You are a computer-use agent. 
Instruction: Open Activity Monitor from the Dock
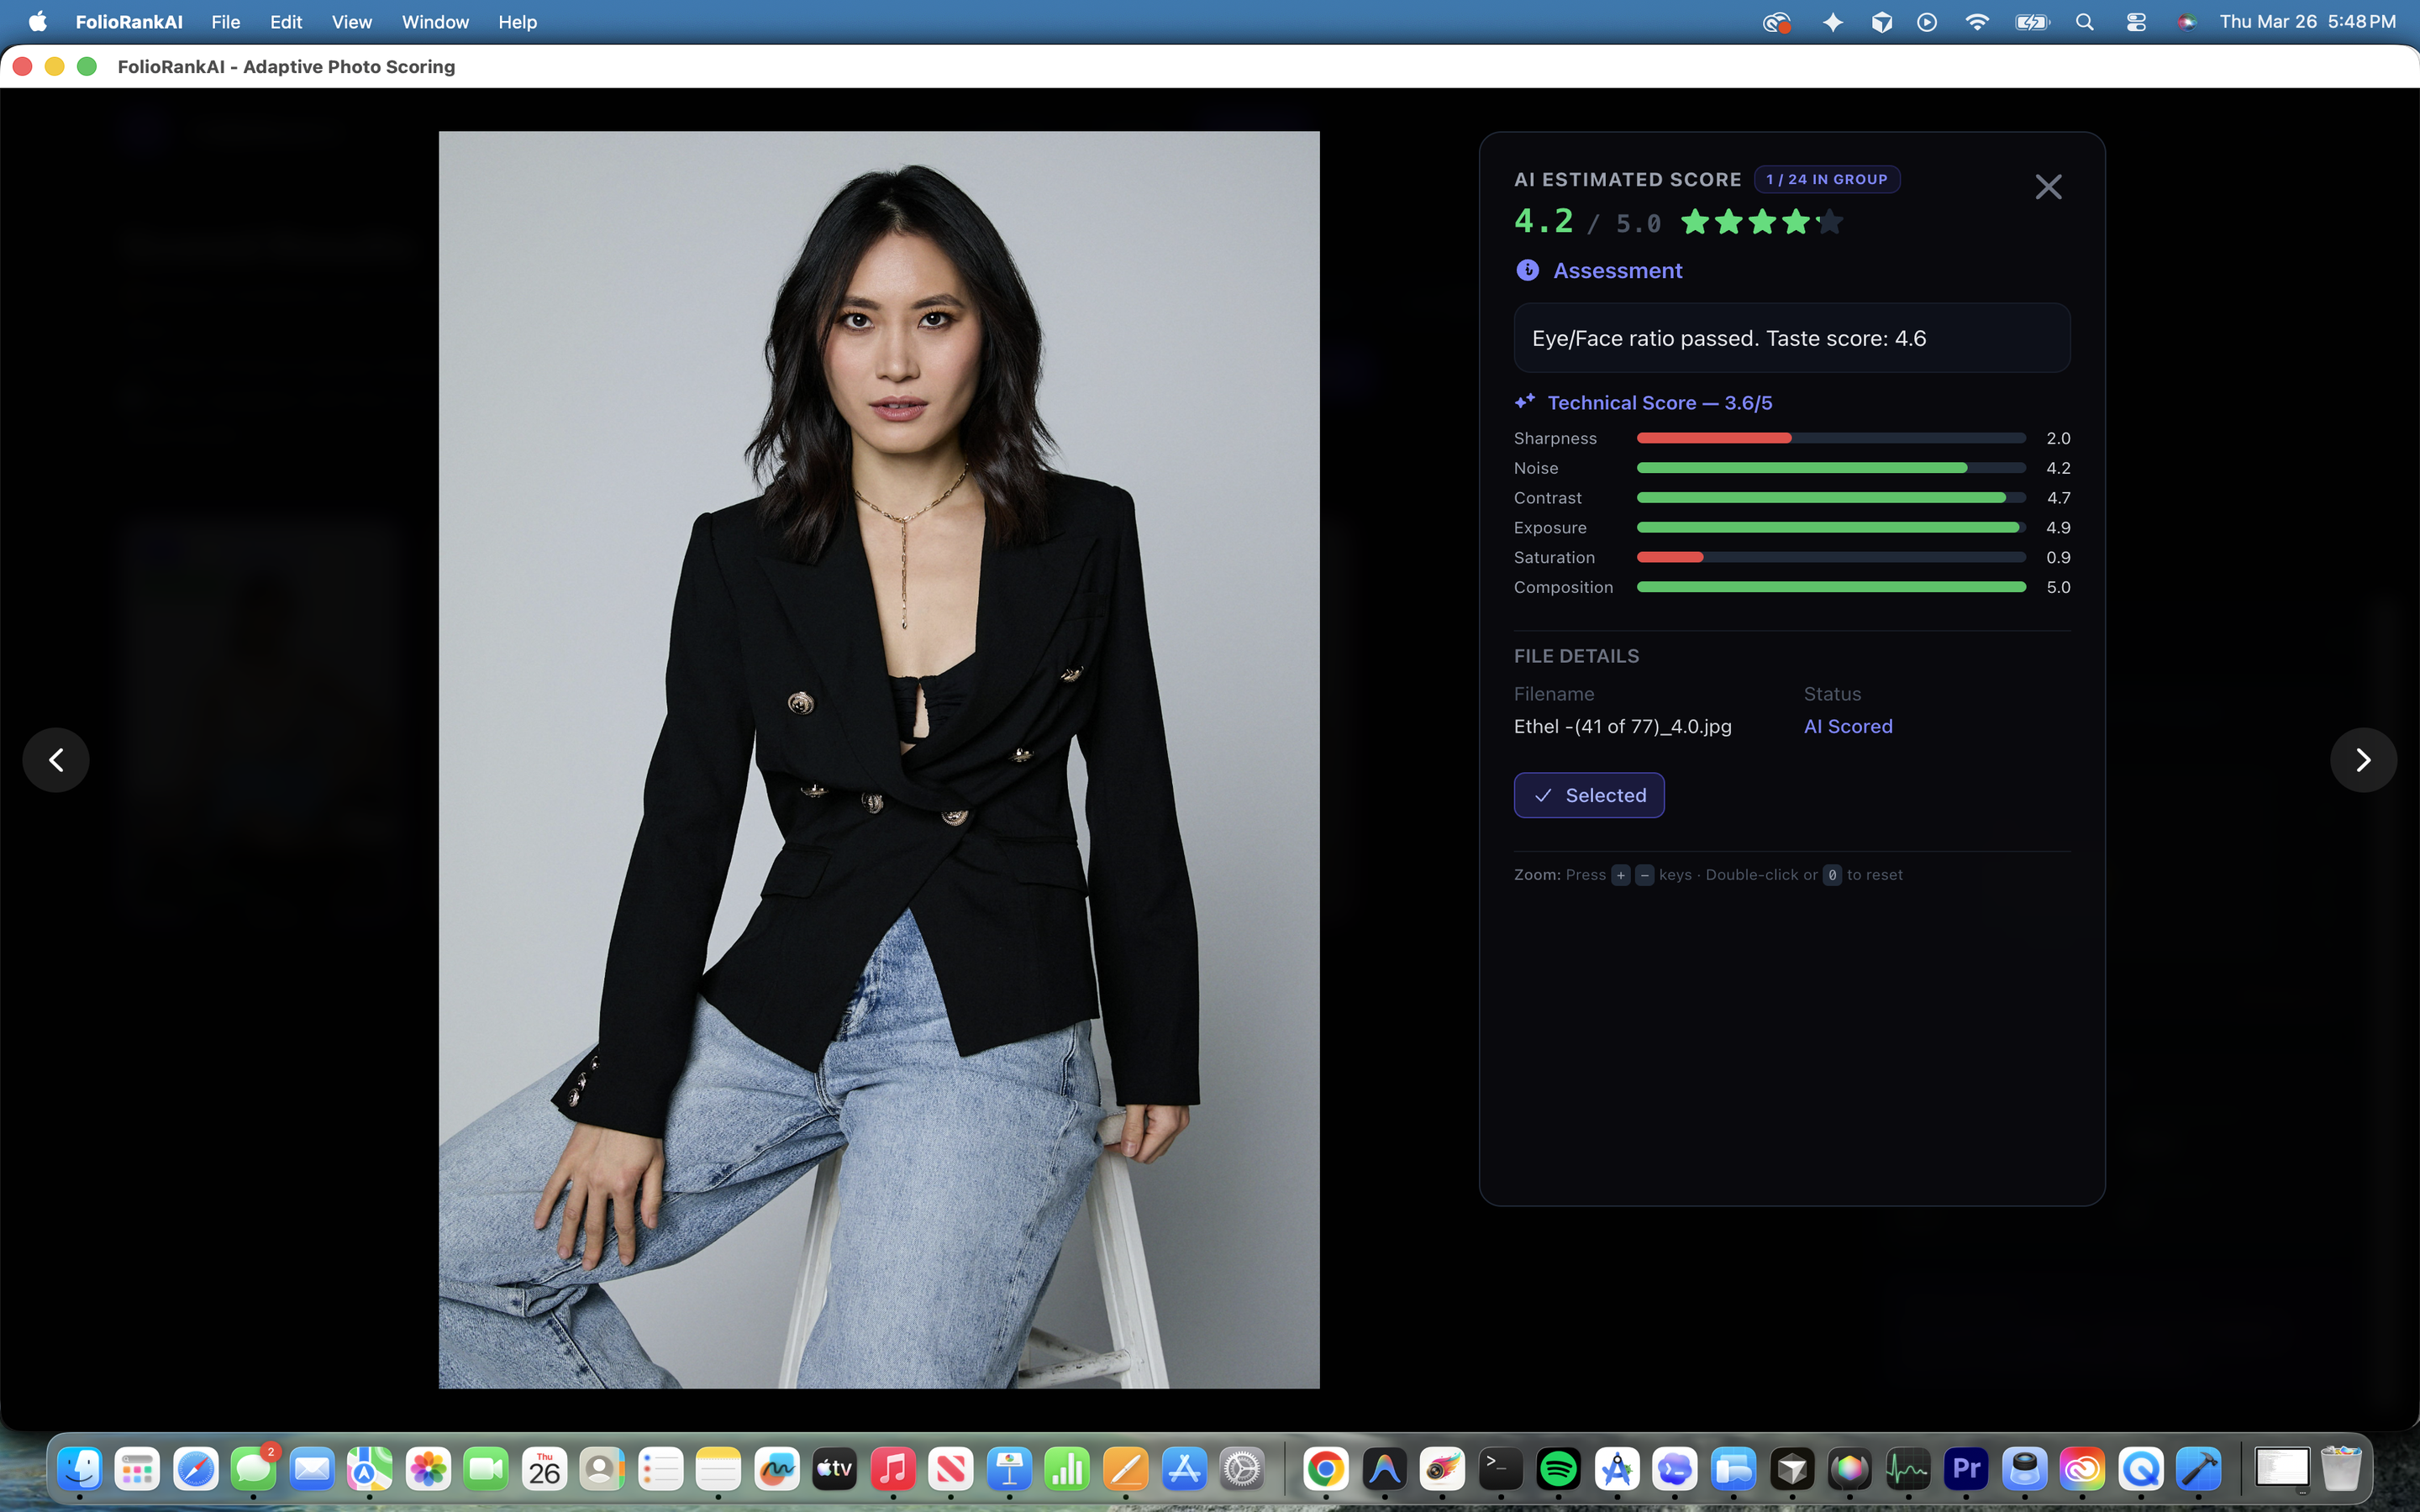tap(1908, 1469)
